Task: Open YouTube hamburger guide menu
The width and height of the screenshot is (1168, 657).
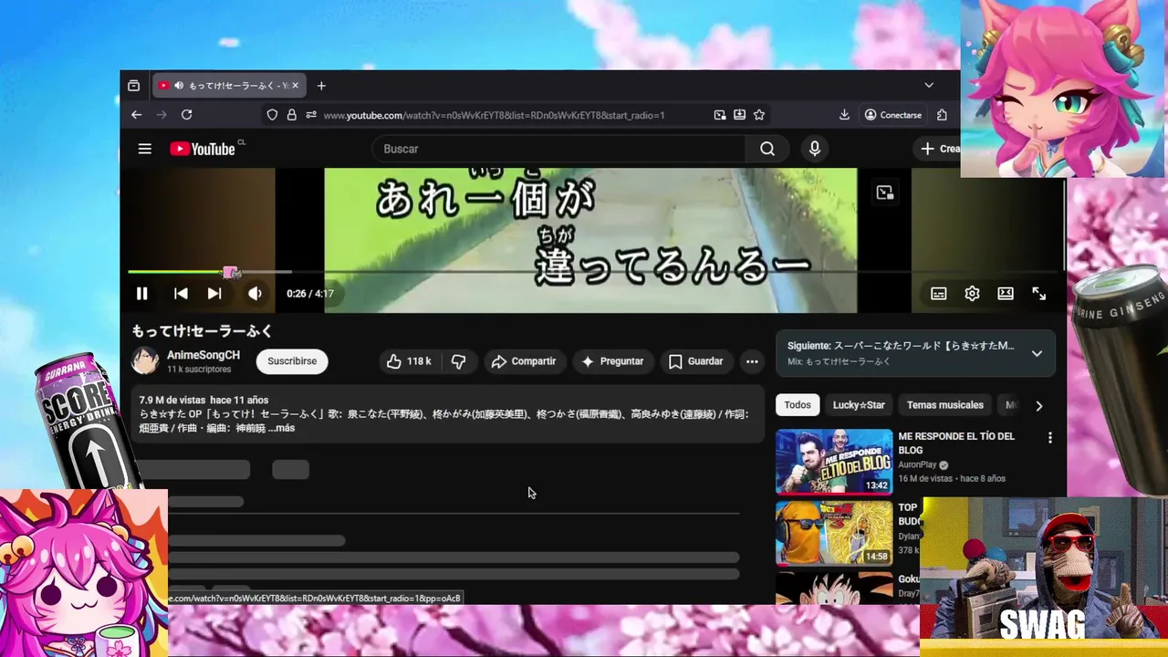Action: (x=145, y=149)
